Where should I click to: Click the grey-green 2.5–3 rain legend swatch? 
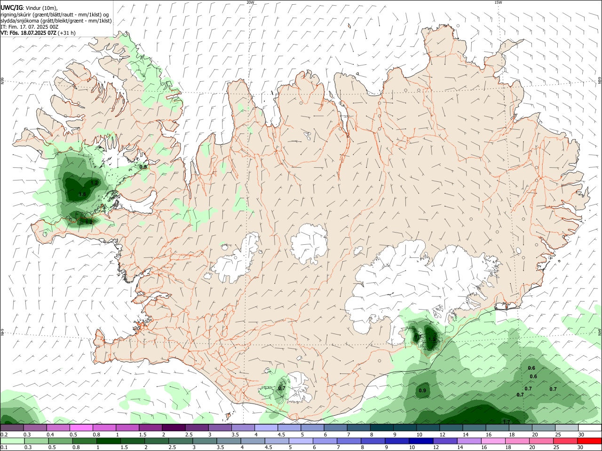[x=181, y=442]
